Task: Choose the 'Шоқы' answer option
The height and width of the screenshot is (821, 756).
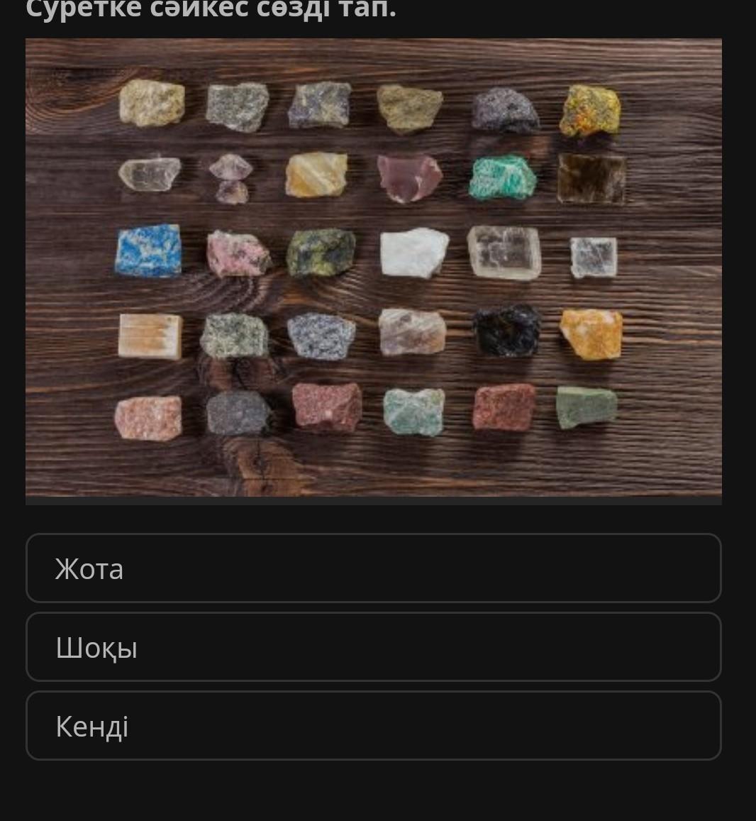Action: pos(373,646)
